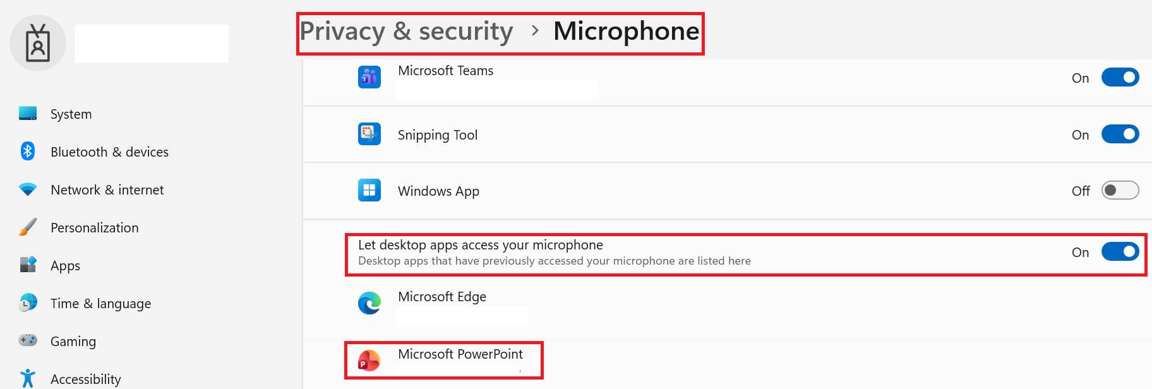The width and height of the screenshot is (1152, 389).
Task: Go to Personalization settings
Action: 94,228
